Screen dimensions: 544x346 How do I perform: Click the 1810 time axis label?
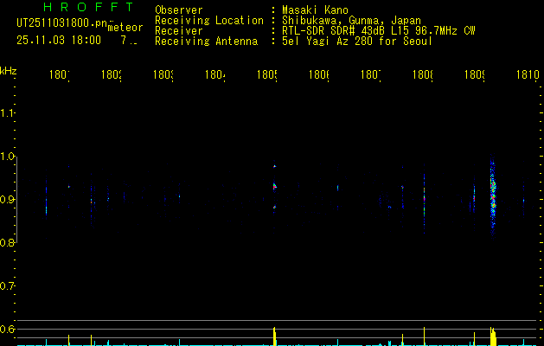528,75
